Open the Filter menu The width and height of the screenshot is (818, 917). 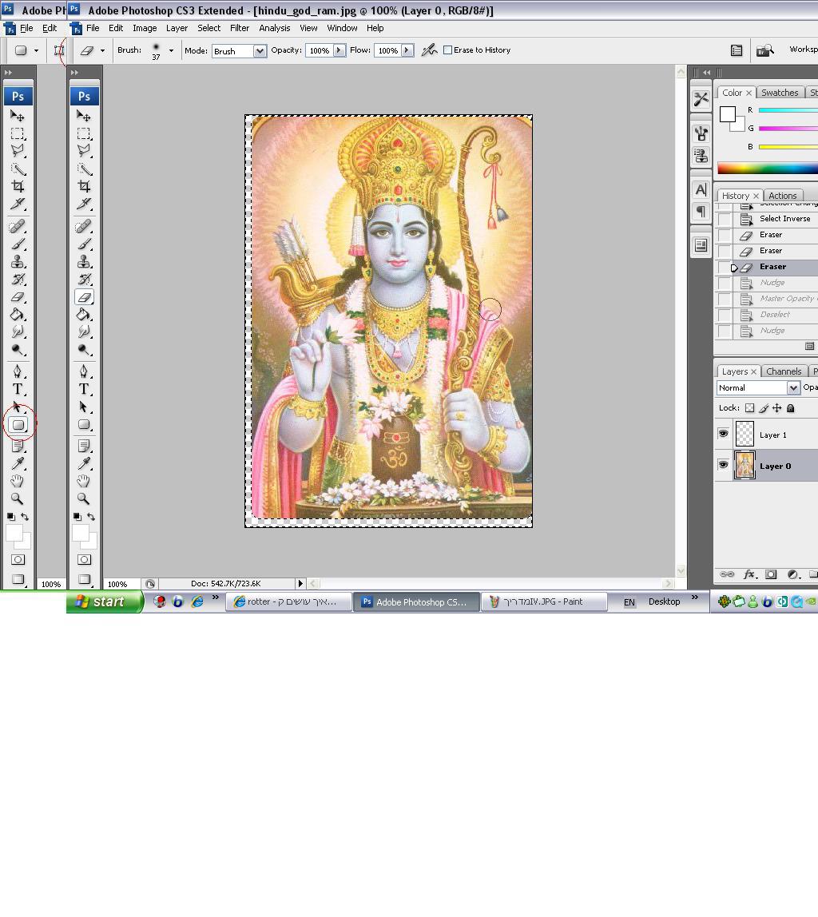click(x=240, y=28)
